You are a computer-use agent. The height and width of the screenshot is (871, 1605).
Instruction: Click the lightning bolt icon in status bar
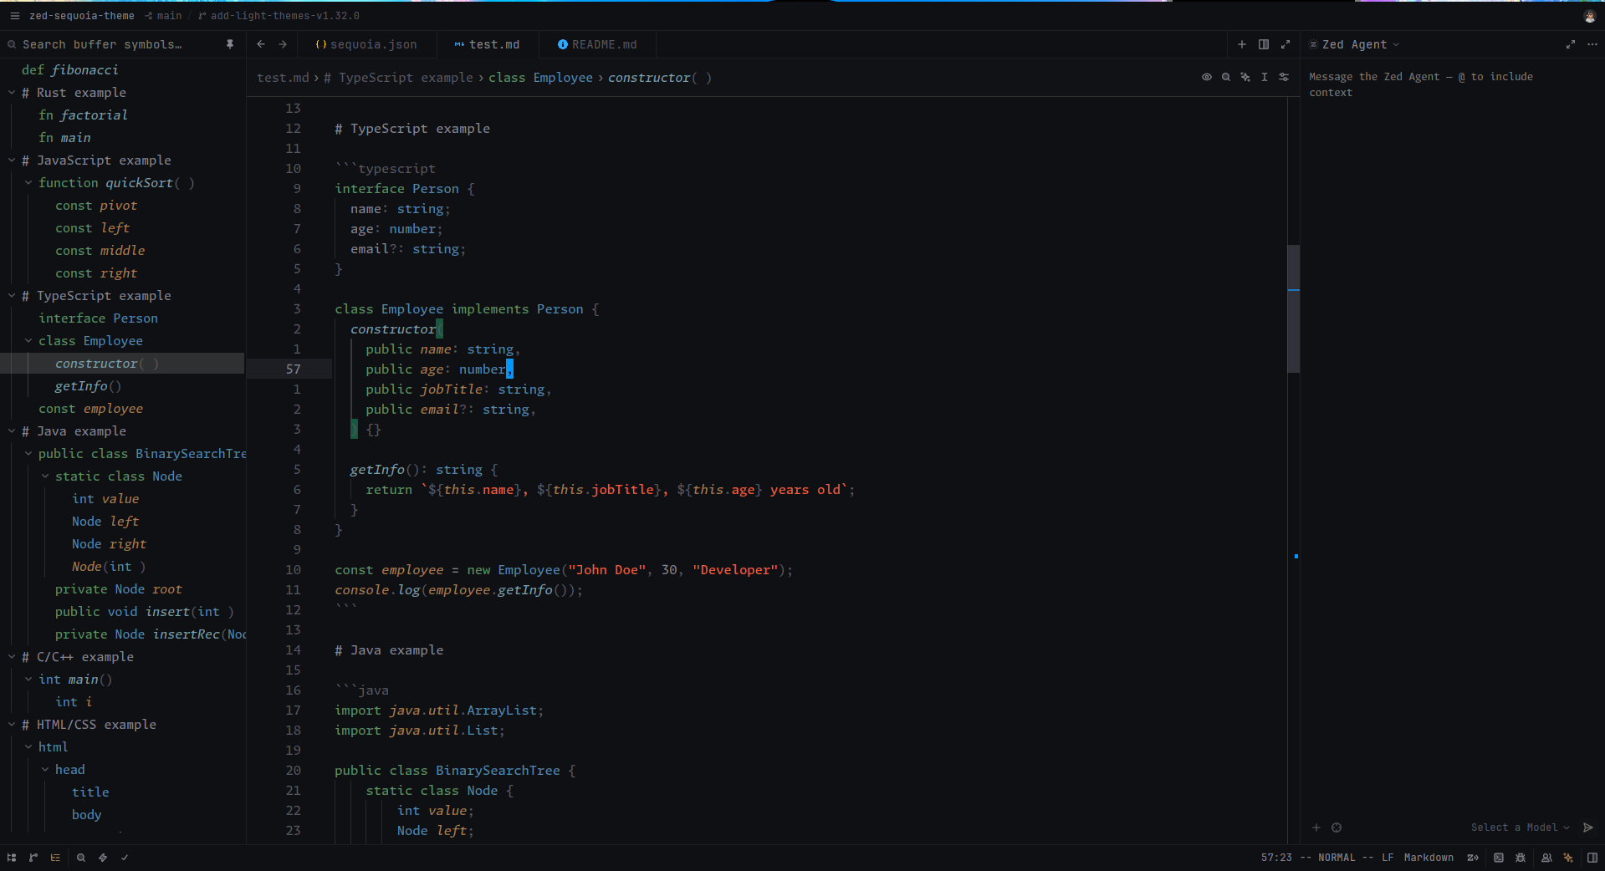[103, 858]
